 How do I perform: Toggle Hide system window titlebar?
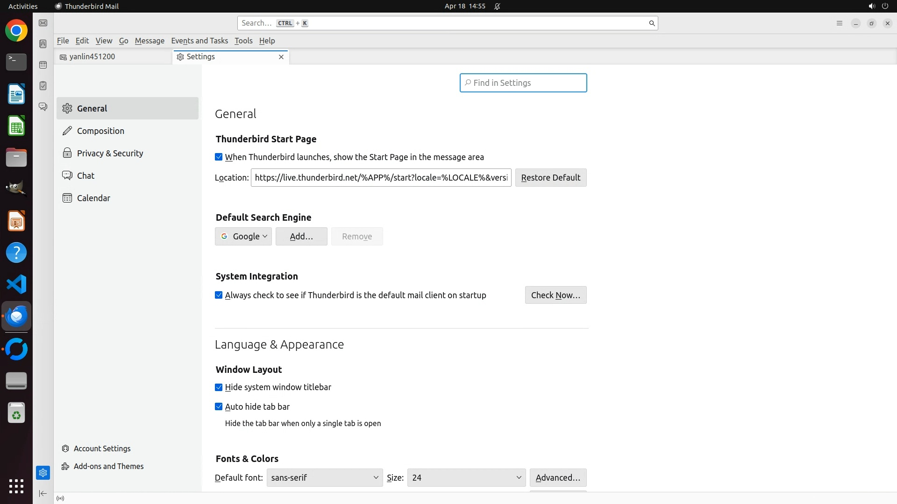click(x=219, y=387)
